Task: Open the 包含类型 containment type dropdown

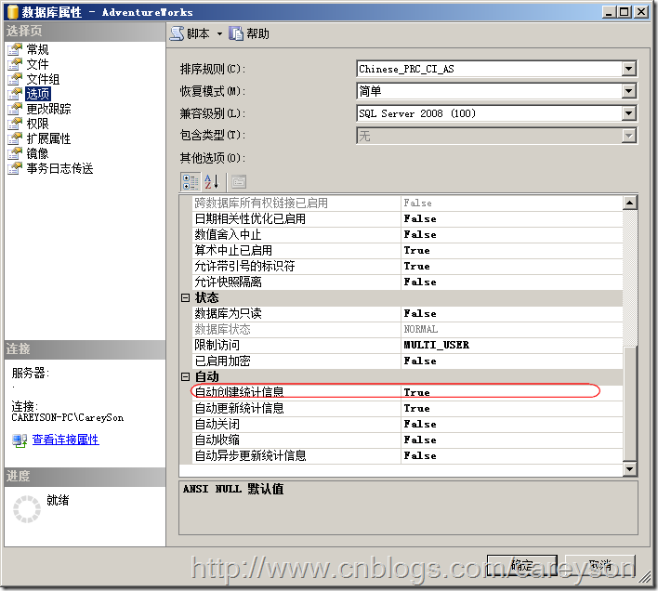Action: (x=628, y=136)
